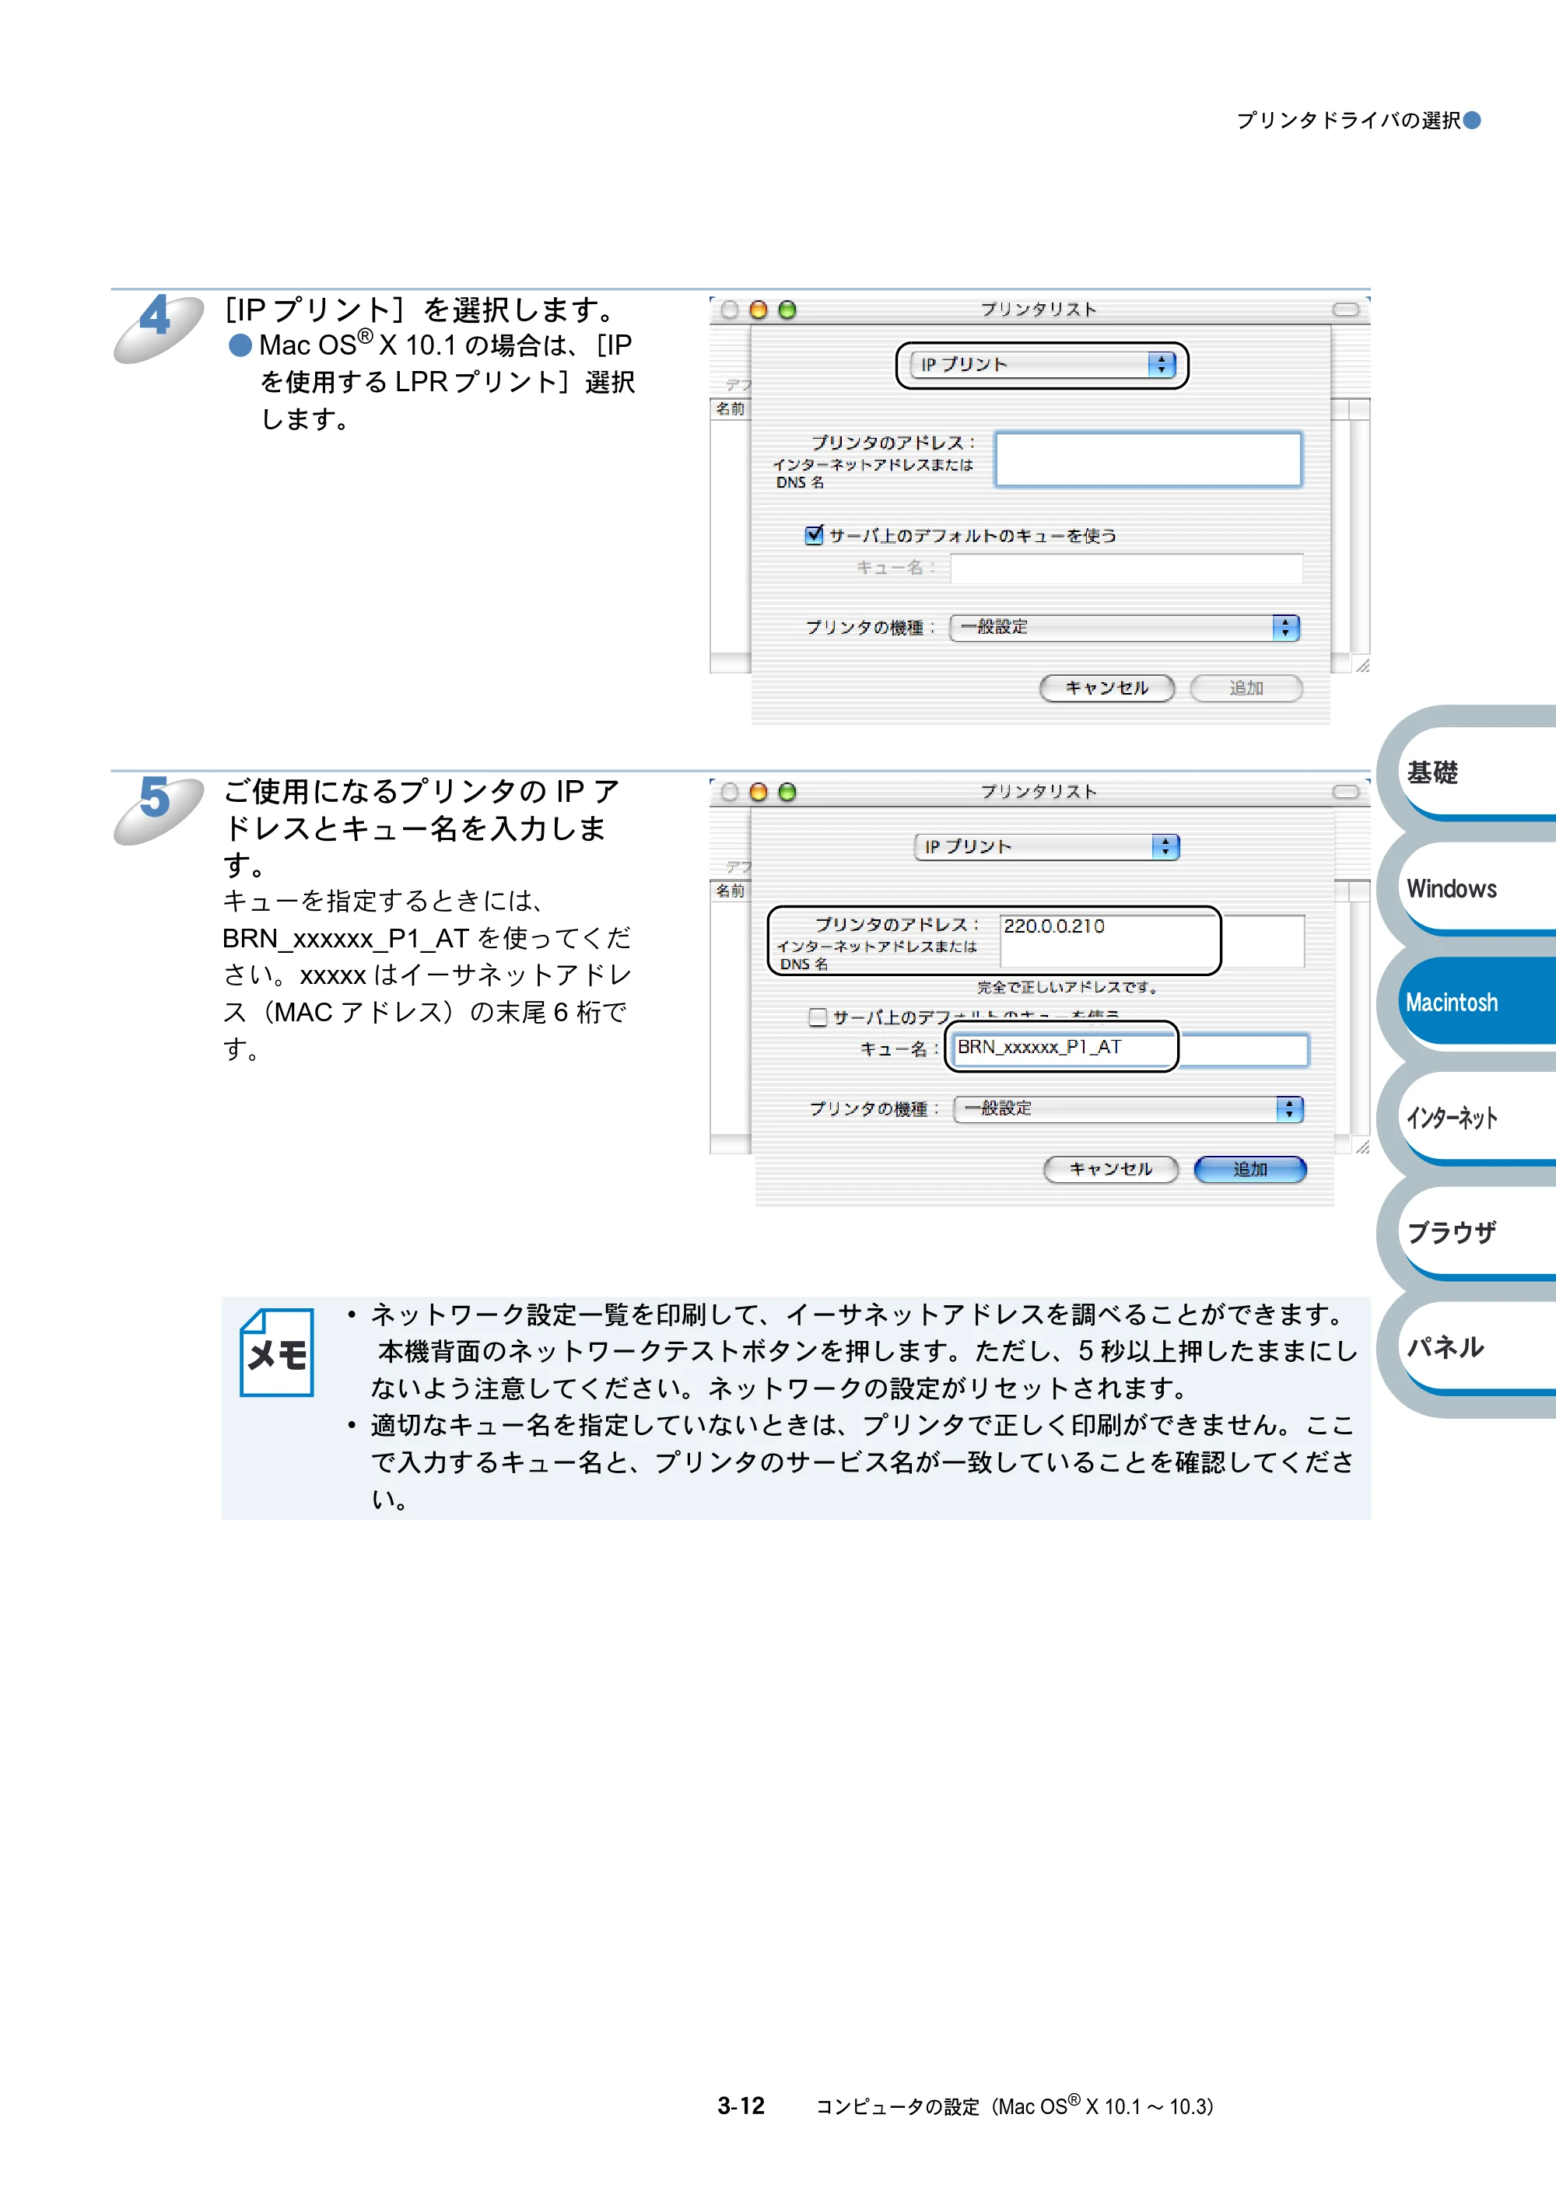Open プリンタの機種 dropdown in step 5 dialog
Screen dimensions: 1556x2202
[x=1128, y=1108]
